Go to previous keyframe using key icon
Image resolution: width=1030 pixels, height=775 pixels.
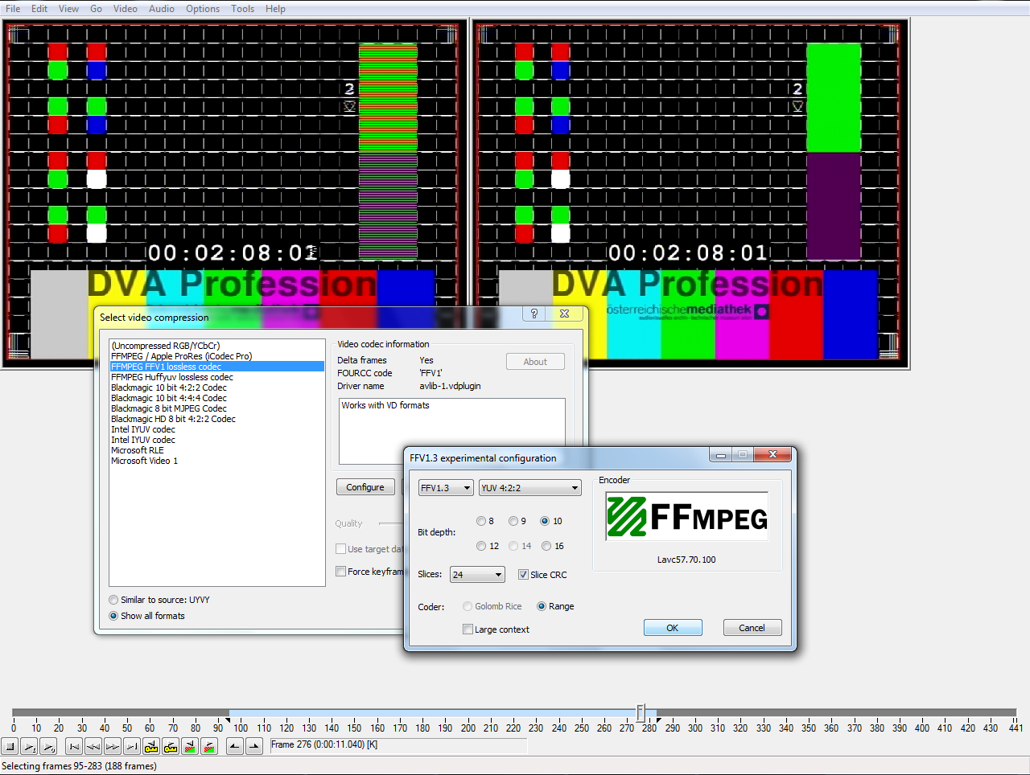pos(151,747)
